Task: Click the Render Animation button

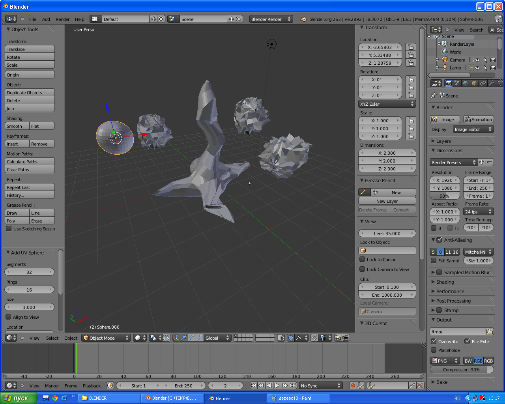Action: [x=478, y=119]
